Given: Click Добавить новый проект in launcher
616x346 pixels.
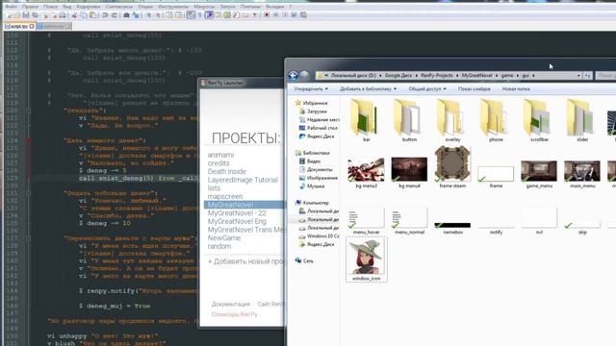Looking at the screenshot, I should tap(245, 261).
